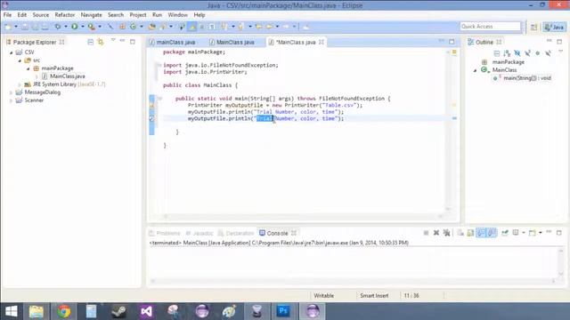This screenshot has height=320, width=570.
Task: Click Remove Launch X icon in Console
Action: click(436, 233)
